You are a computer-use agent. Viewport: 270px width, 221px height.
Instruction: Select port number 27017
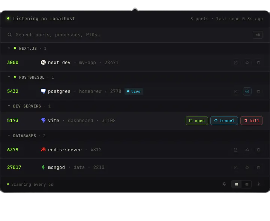click(x=14, y=167)
